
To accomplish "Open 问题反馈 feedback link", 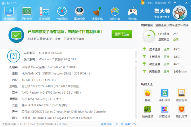I will (160, 3).
